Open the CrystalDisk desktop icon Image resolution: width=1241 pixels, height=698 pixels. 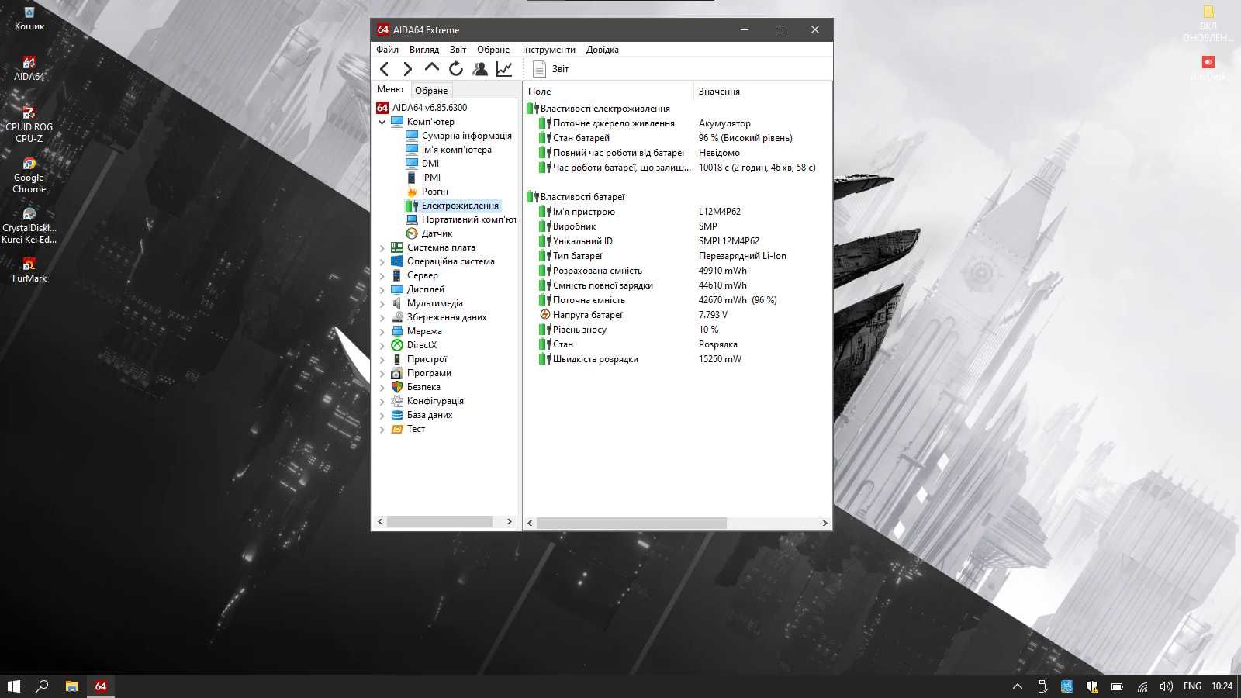[29, 226]
